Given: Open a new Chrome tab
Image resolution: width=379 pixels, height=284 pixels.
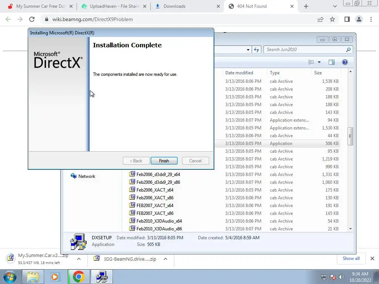Looking at the screenshot, I should pyautogui.click(x=306, y=6).
